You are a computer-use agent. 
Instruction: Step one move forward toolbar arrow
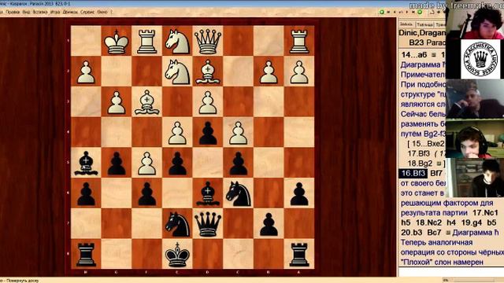coord(407,12)
